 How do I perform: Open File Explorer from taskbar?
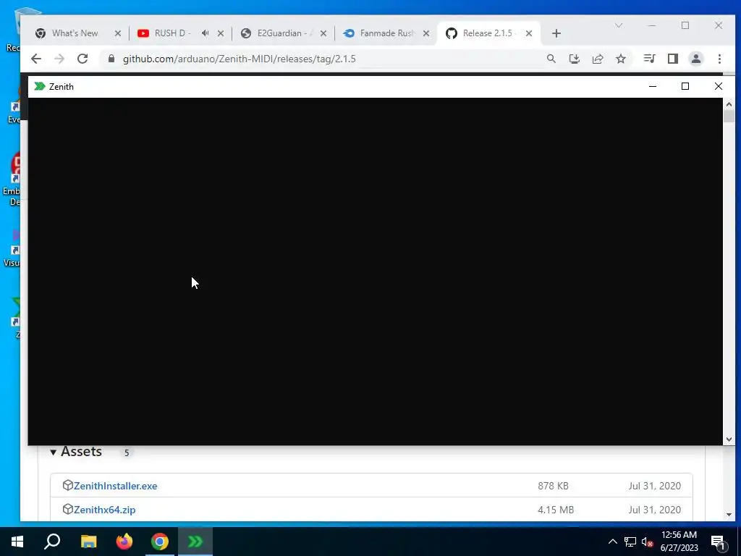[88, 542]
